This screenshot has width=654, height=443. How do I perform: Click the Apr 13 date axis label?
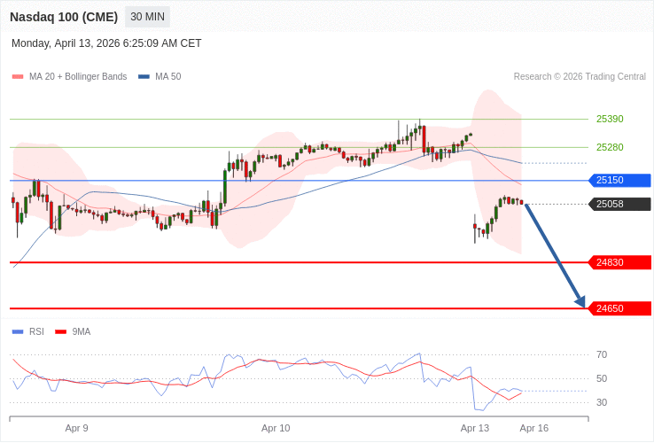tap(475, 428)
